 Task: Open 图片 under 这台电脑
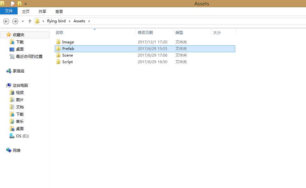coord(20,100)
